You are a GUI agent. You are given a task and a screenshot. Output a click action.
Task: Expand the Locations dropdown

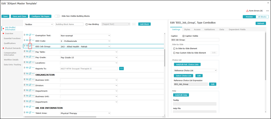coord(116,63)
